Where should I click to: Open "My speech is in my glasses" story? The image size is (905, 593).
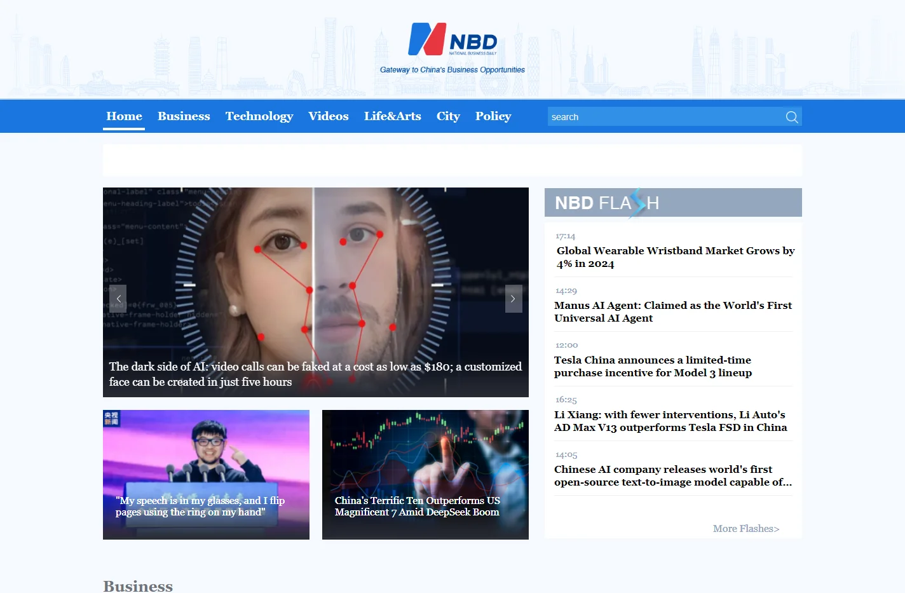(x=206, y=475)
